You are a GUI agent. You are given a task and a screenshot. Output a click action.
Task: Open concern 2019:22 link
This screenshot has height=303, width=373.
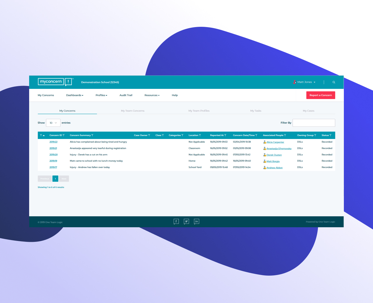pyautogui.click(x=53, y=142)
